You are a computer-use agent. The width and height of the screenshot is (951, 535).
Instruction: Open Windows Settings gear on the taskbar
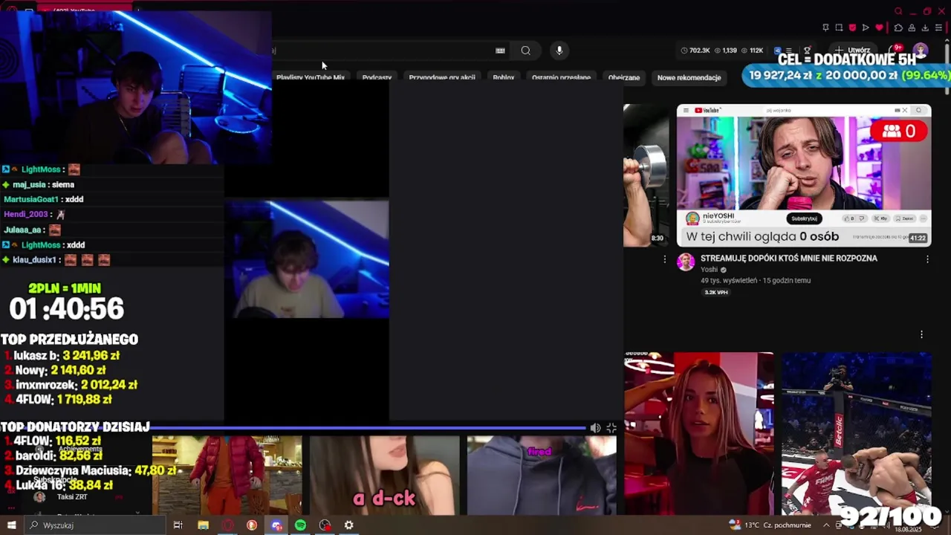pyautogui.click(x=348, y=525)
